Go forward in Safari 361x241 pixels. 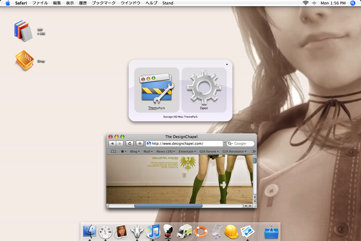(120, 143)
